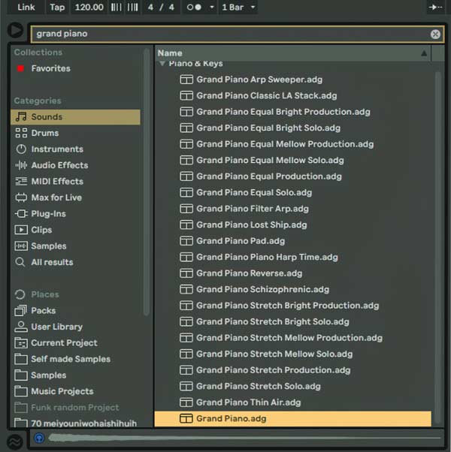Select the Drums category
Viewport: 451px width, 452px height.
75,133
